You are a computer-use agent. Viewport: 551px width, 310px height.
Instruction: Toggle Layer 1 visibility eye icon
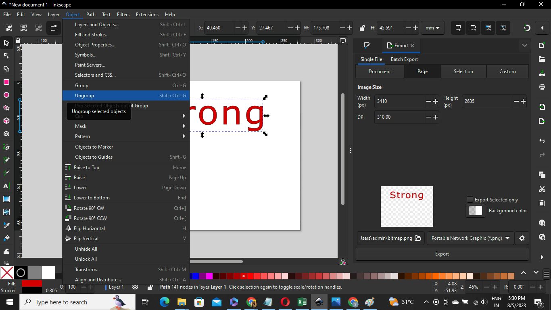tap(135, 287)
